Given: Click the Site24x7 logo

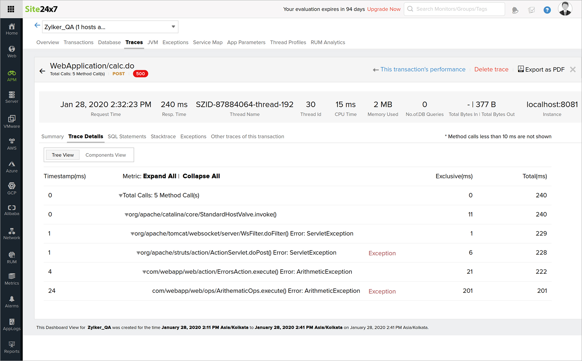Looking at the screenshot, I should point(41,9).
